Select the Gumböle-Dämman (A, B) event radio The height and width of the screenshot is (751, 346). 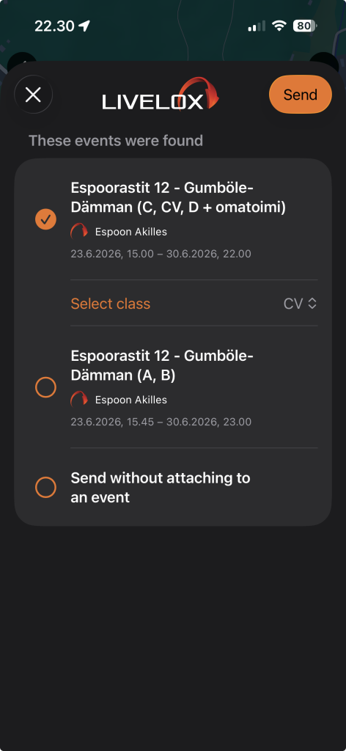[x=46, y=387]
